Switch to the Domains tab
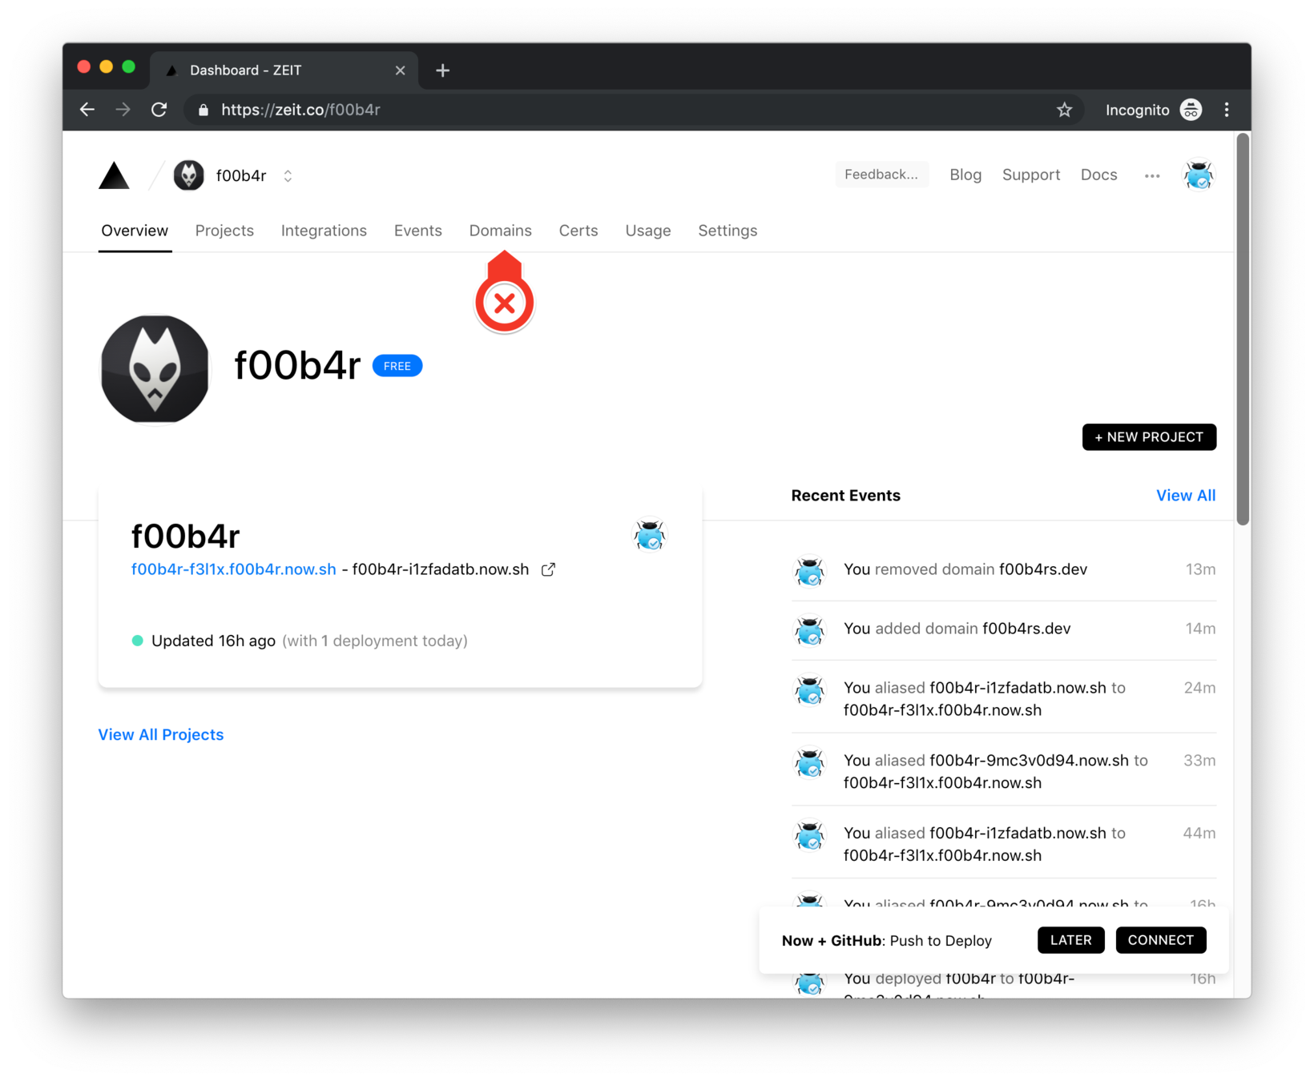 tap(500, 231)
